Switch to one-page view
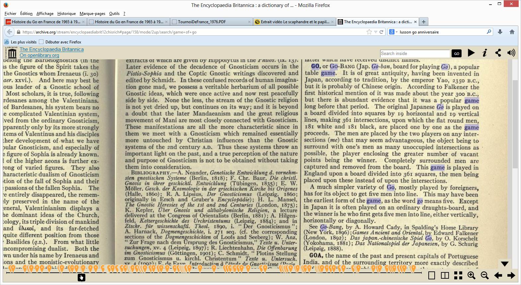 432,275
